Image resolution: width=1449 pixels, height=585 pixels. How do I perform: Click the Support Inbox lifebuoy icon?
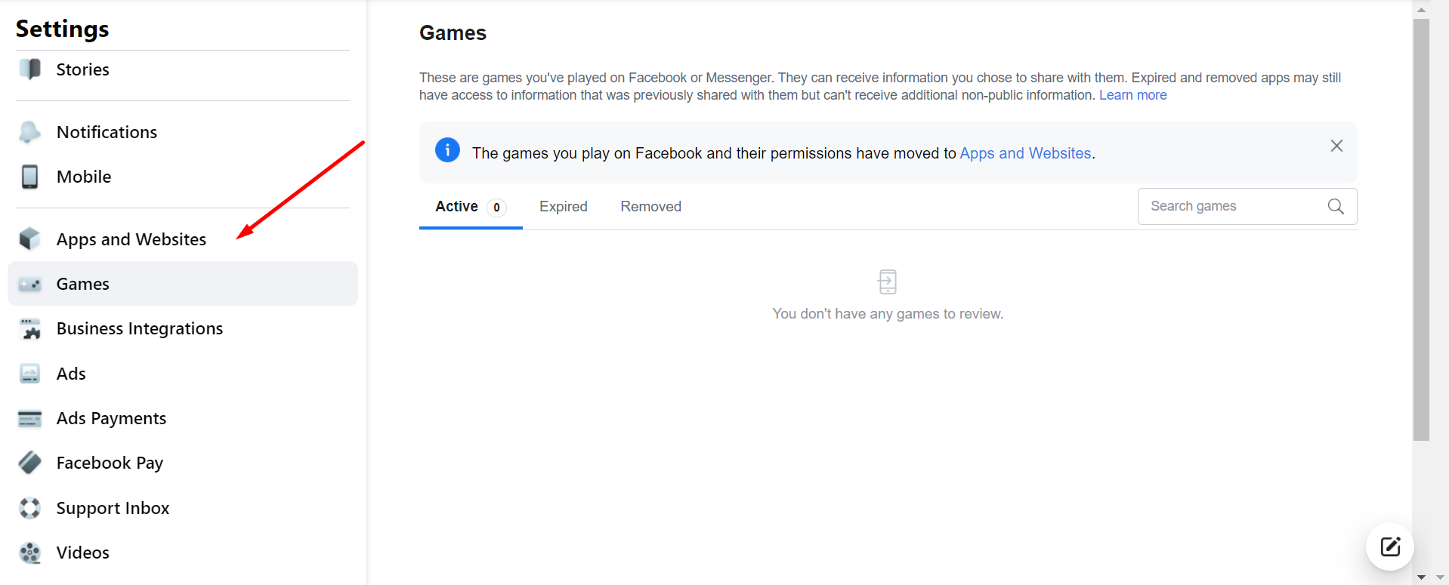[x=30, y=508]
